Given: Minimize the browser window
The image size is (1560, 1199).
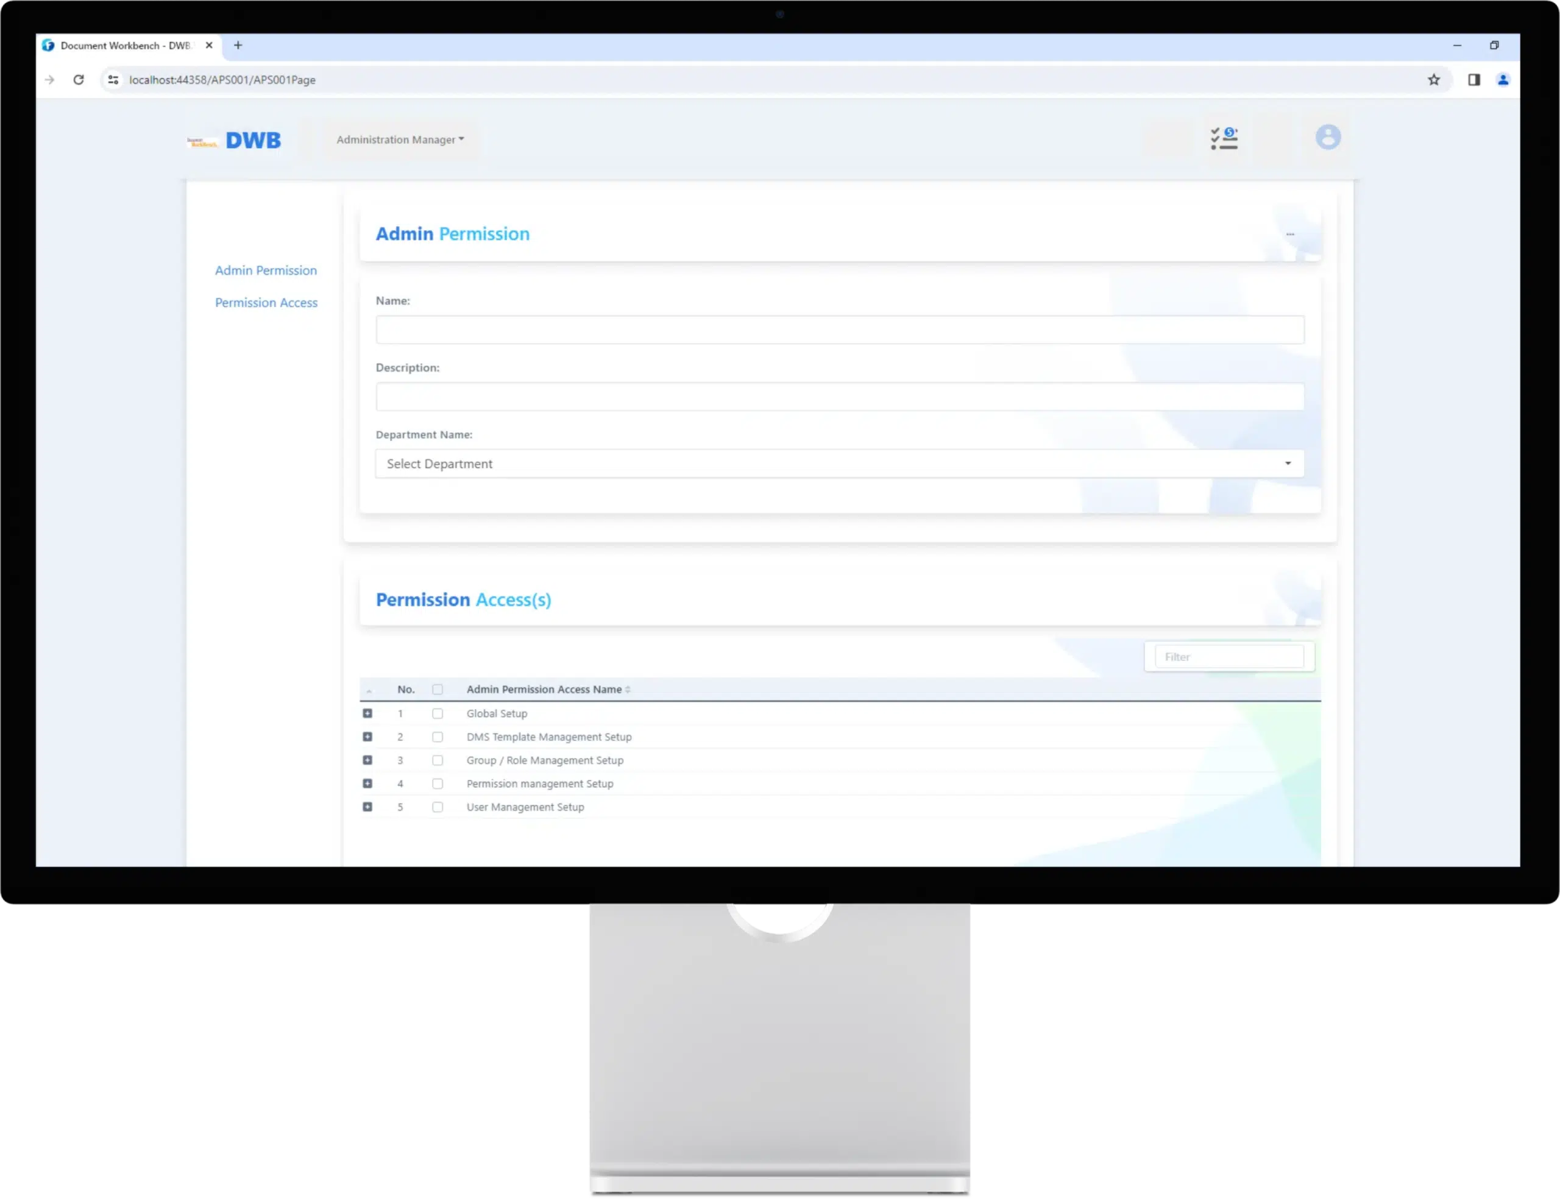Looking at the screenshot, I should (x=1456, y=46).
